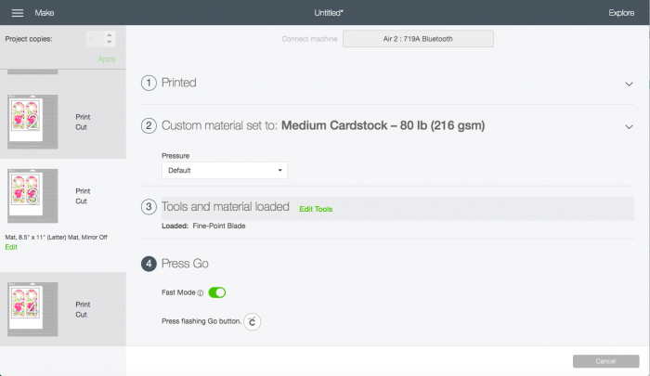This screenshot has height=376, width=650.
Task: Decrease project copies with down arrow
Action: tap(109, 42)
